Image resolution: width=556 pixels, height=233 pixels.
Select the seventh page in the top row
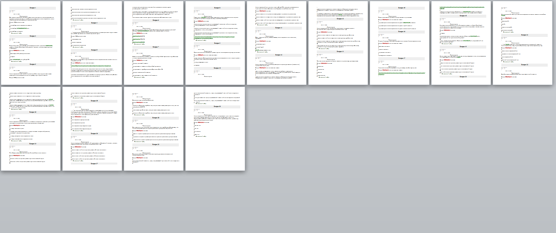[x=399, y=43]
